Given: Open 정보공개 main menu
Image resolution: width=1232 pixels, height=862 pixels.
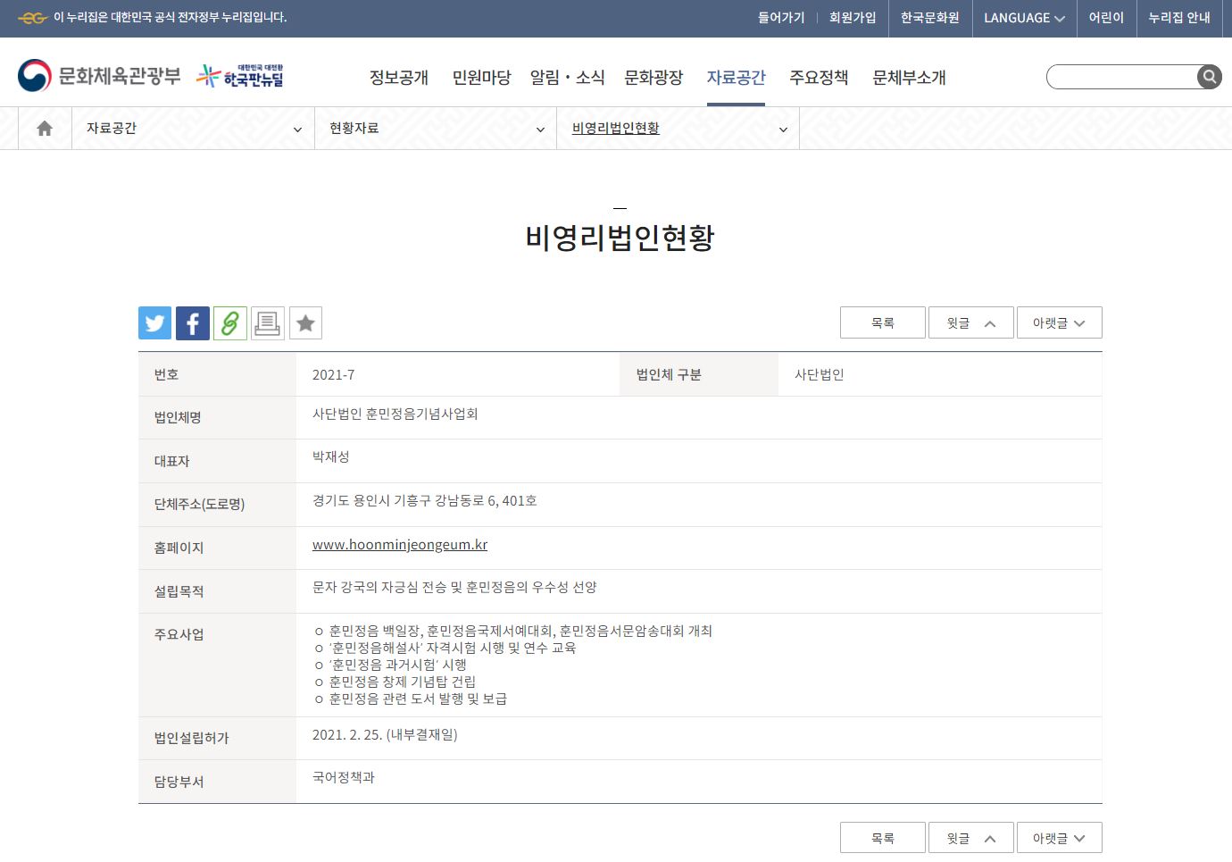Looking at the screenshot, I should [399, 78].
